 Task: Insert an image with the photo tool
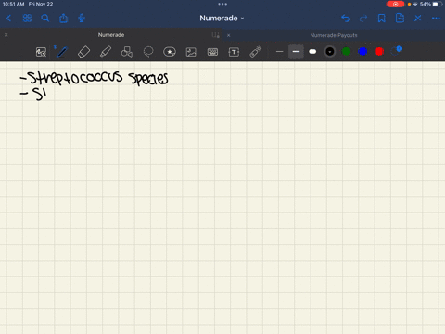(x=191, y=52)
